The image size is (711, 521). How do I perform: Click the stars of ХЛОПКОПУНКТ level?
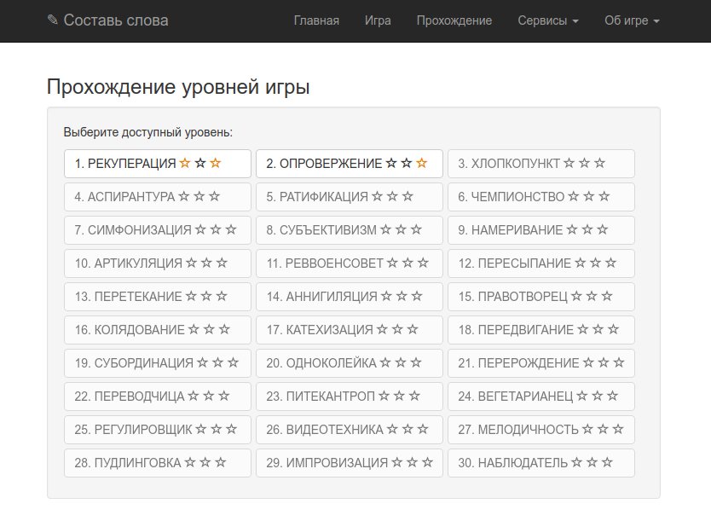click(585, 163)
